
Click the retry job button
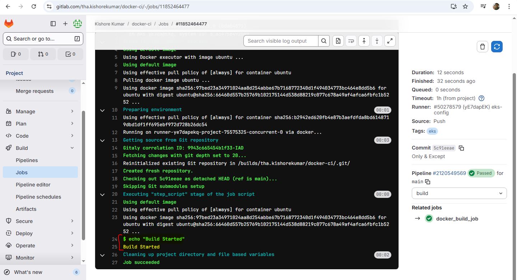tap(497, 47)
